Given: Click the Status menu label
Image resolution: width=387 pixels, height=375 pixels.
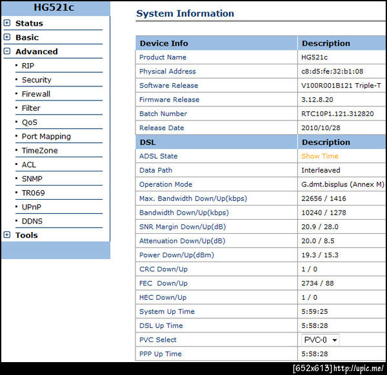Looking at the screenshot, I should (x=29, y=23).
